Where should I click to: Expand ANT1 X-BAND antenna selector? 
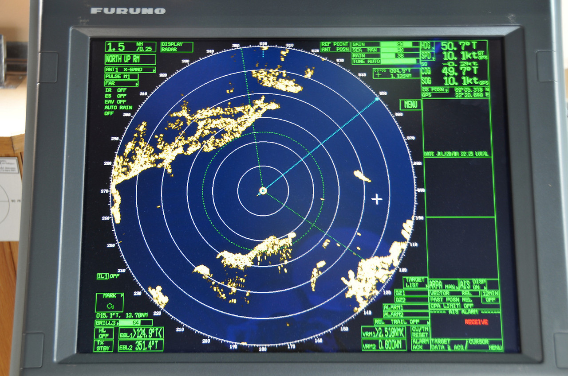(x=130, y=70)
